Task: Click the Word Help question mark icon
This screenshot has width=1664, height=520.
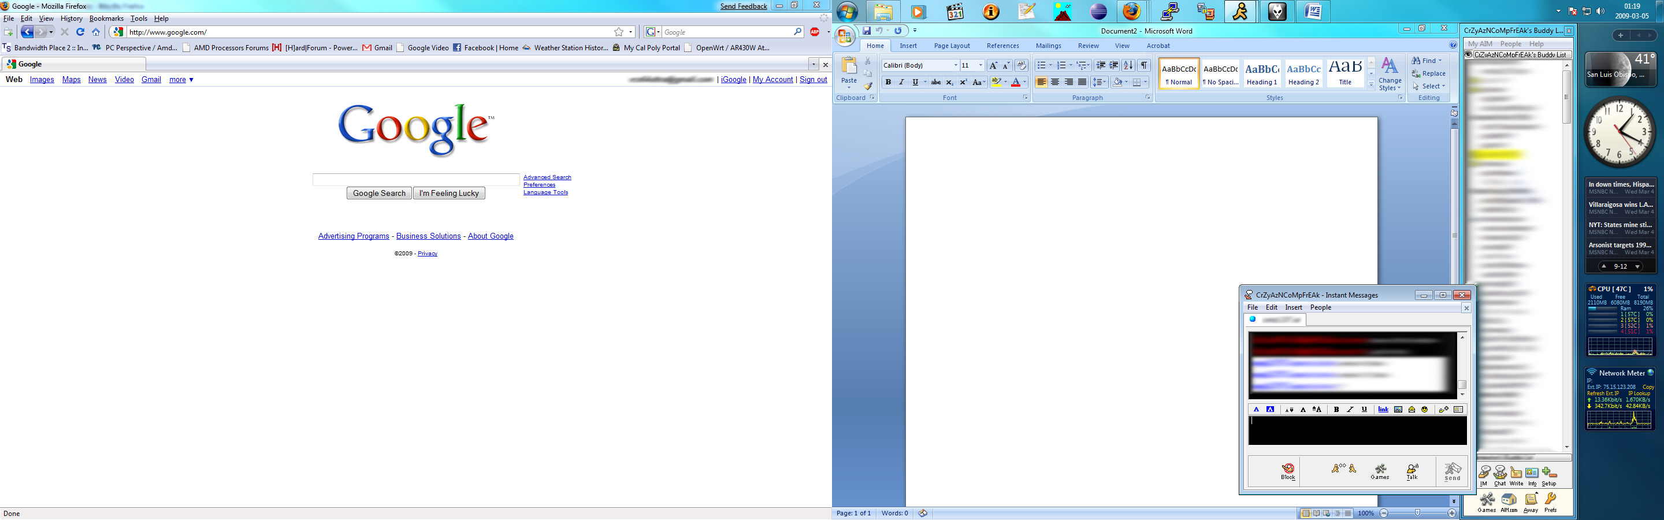Action: coord(1453,45)
